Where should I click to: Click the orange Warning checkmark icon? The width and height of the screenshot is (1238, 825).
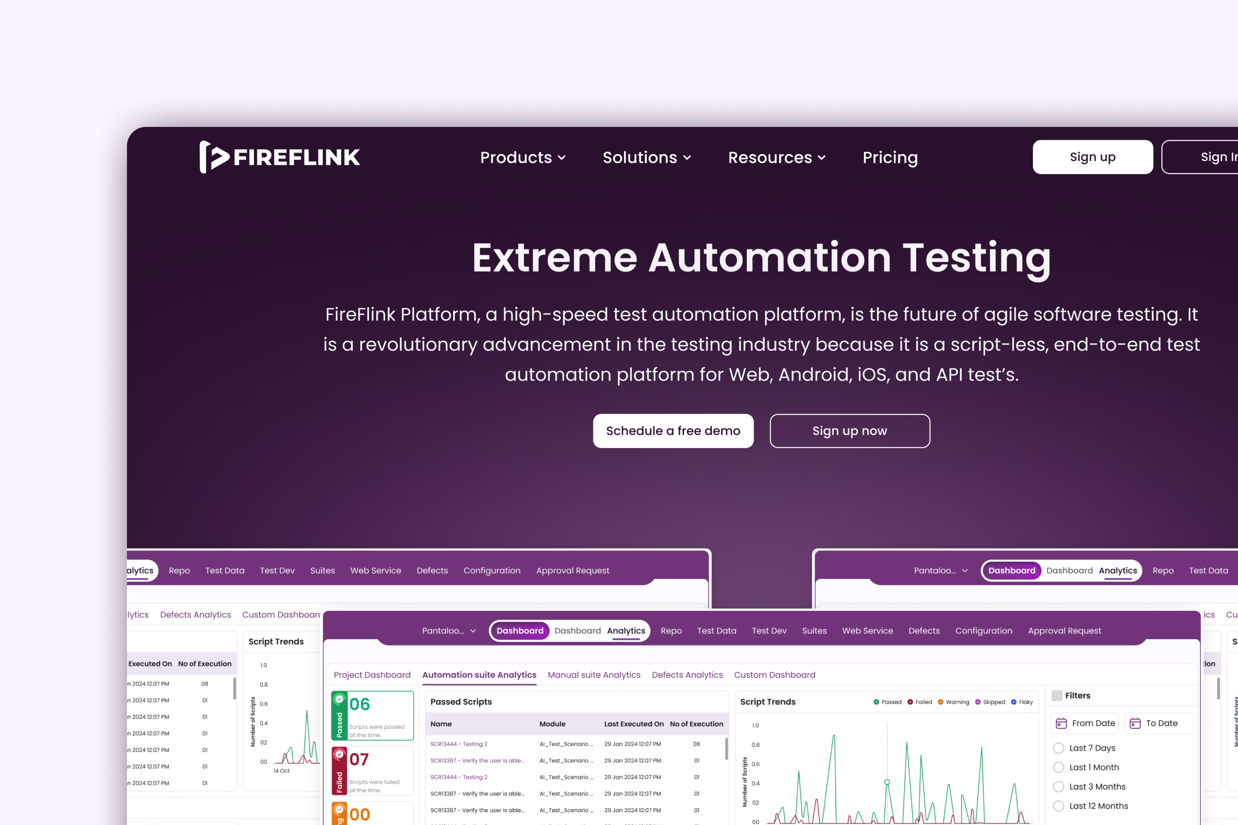[340, 810]
